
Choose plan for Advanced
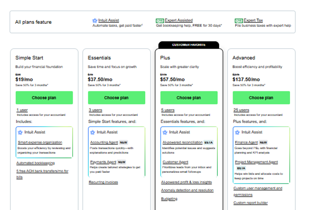261,98
